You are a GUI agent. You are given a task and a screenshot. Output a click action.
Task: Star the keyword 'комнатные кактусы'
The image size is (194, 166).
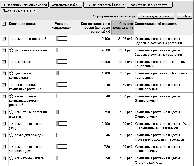11,158
